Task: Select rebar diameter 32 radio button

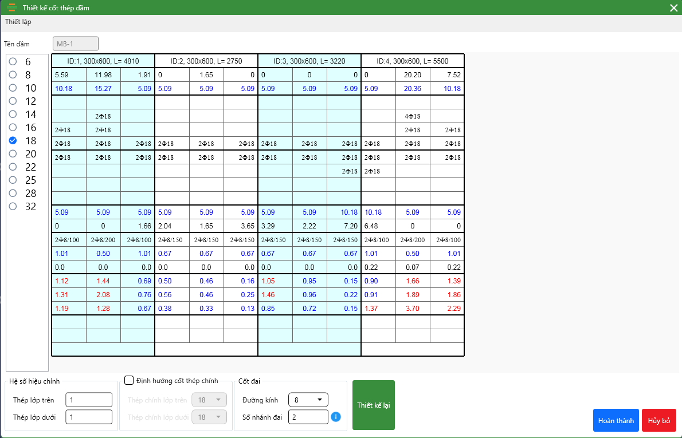Action: coord(13,206)
